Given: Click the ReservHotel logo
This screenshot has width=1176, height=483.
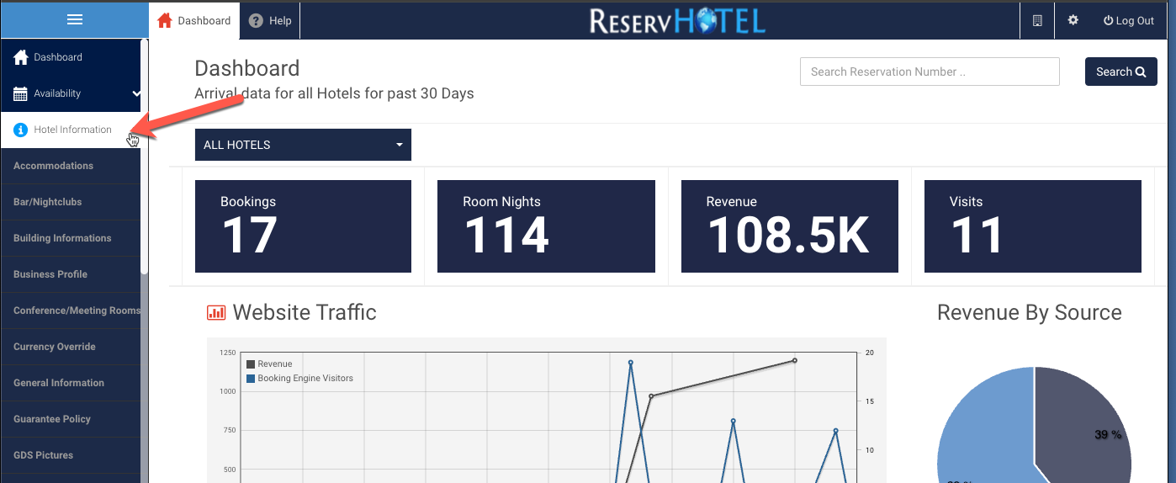Looking at the screenshot, I should tap(677, 20).
